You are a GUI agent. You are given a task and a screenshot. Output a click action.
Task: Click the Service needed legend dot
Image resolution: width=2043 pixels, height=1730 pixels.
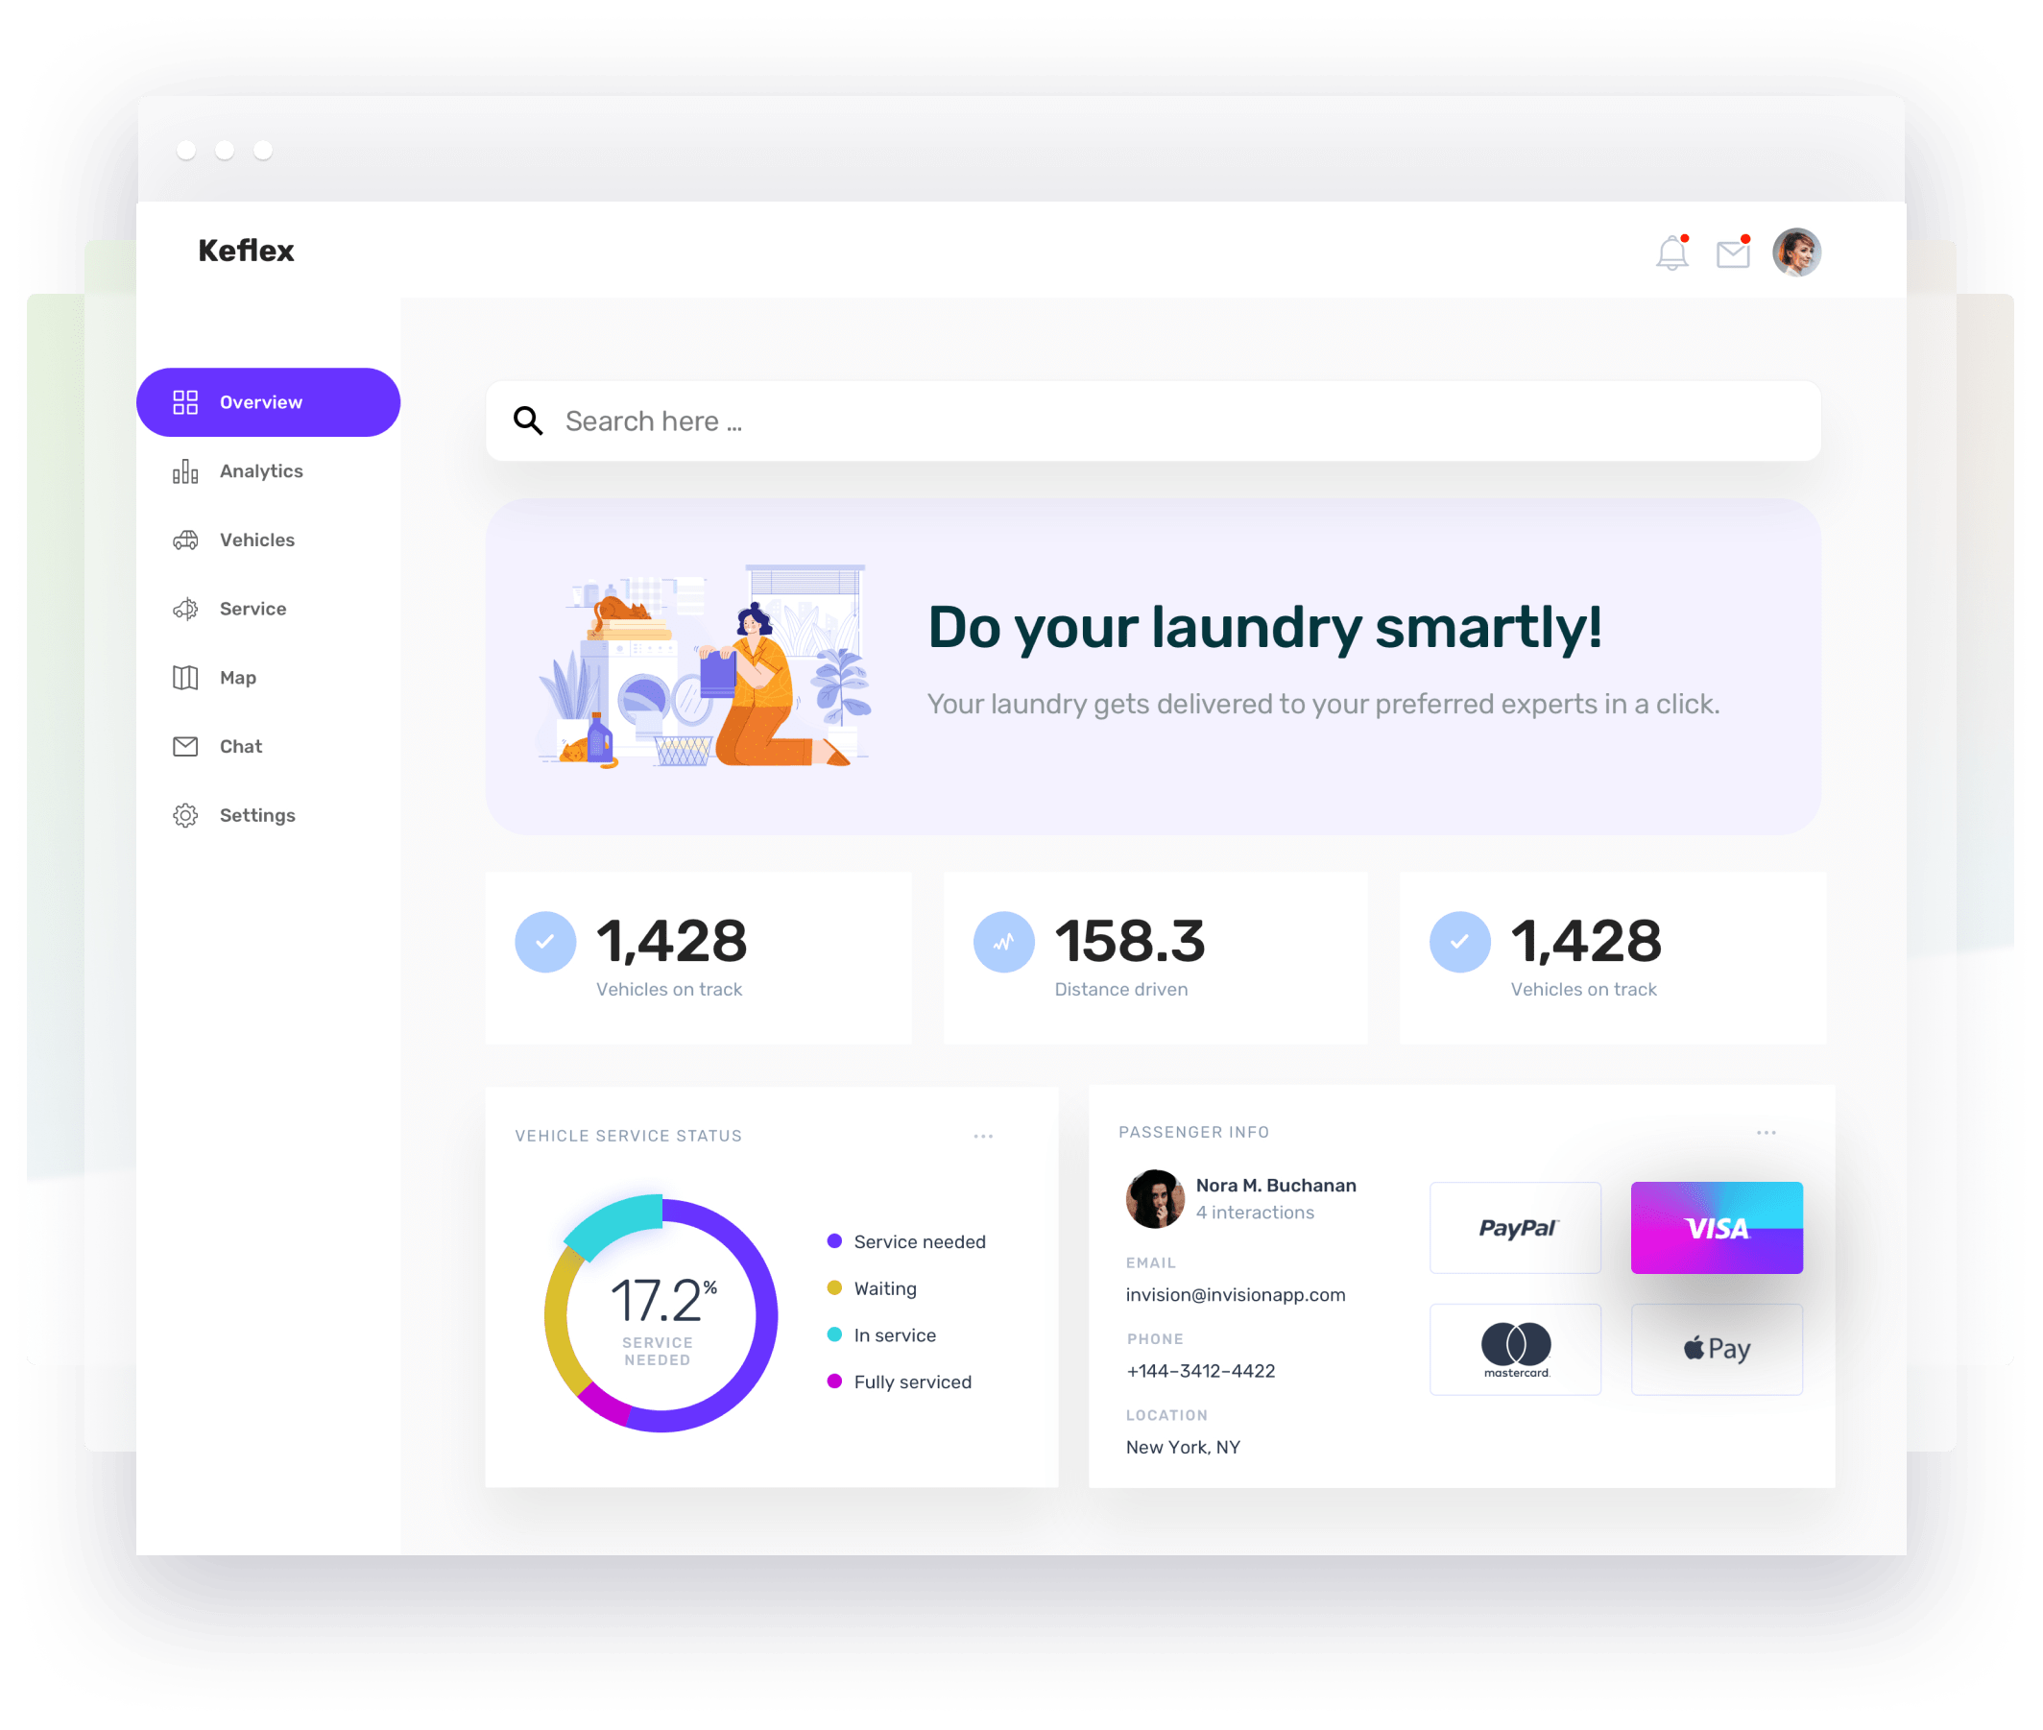pos(834,1241)
